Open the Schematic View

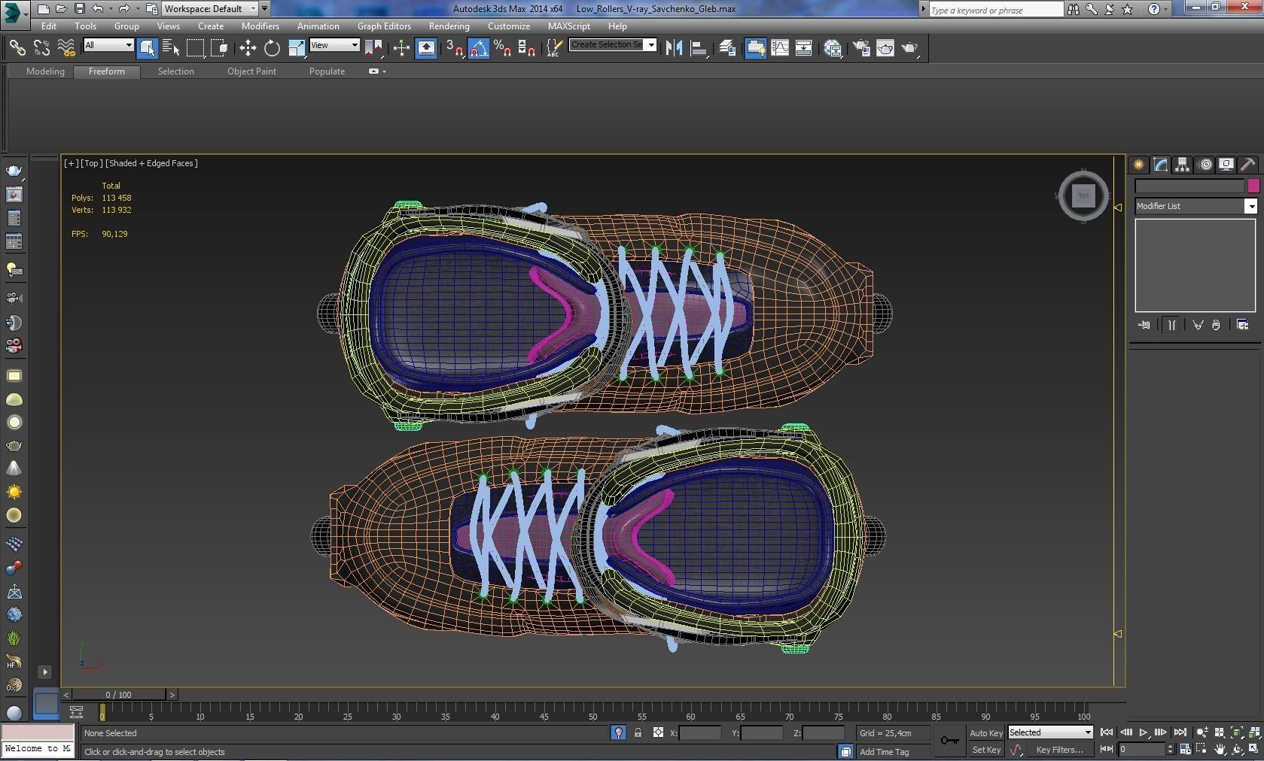point(803,48)
